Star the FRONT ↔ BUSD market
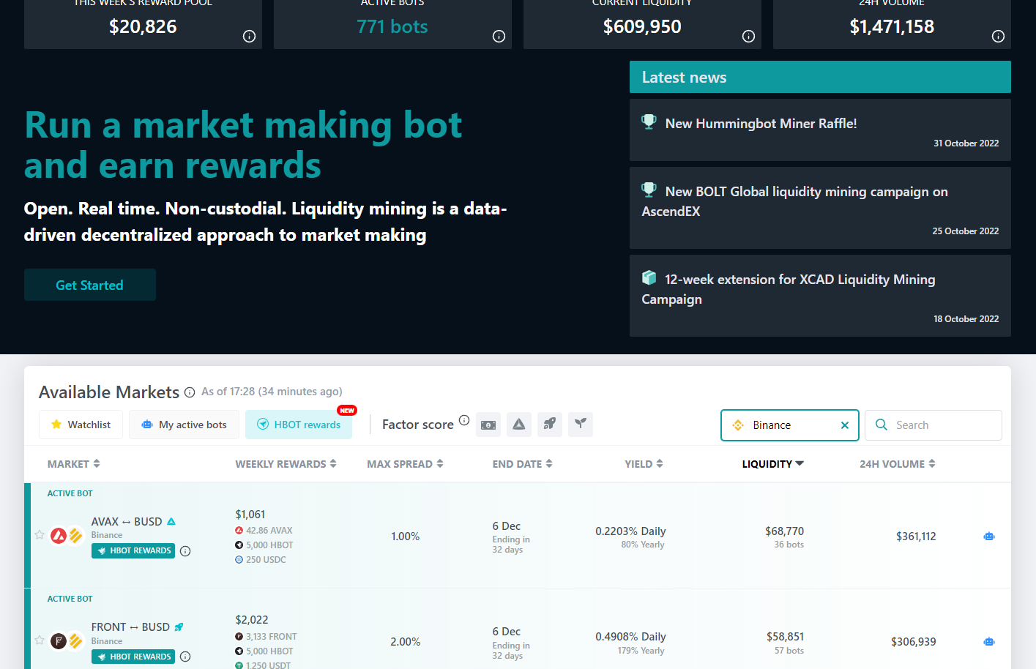Screen dimensions: 1036x669 (x=40, y=640)
